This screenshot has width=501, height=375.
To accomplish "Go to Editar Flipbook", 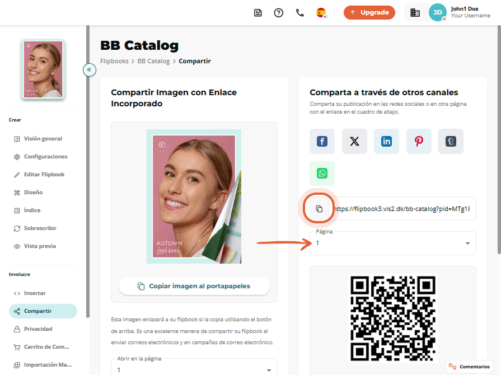I will pos(43,175).
